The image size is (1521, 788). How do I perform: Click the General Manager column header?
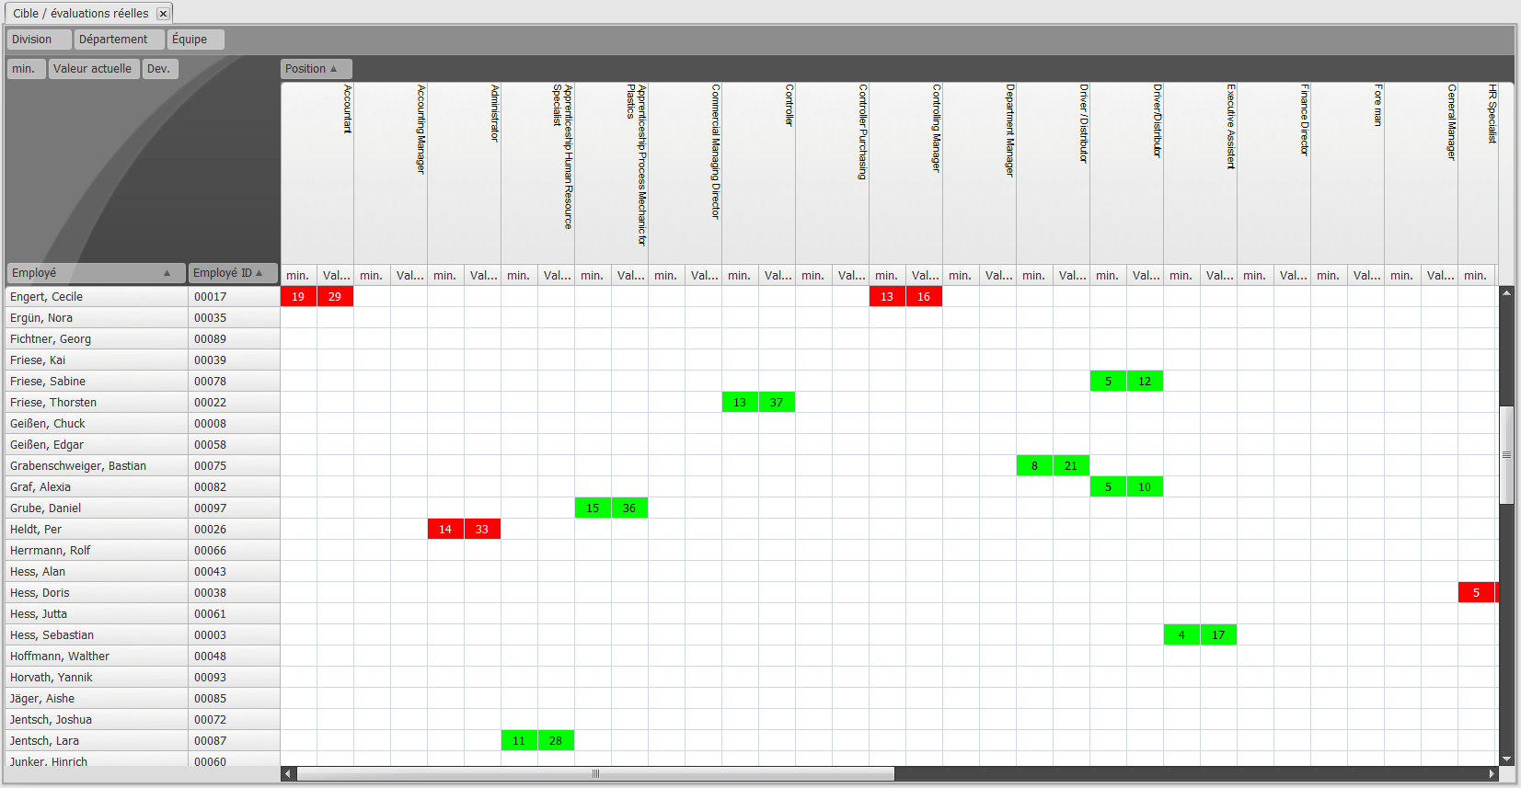pos(1422,173)
